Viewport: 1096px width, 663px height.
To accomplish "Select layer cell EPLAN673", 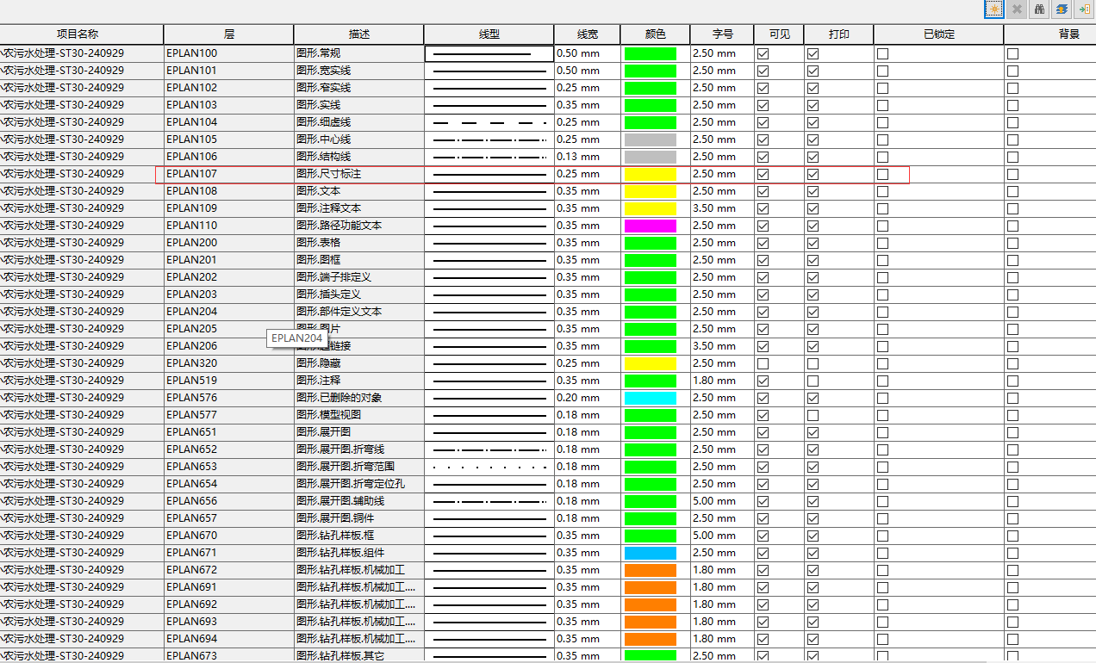I will click(228, 656).
